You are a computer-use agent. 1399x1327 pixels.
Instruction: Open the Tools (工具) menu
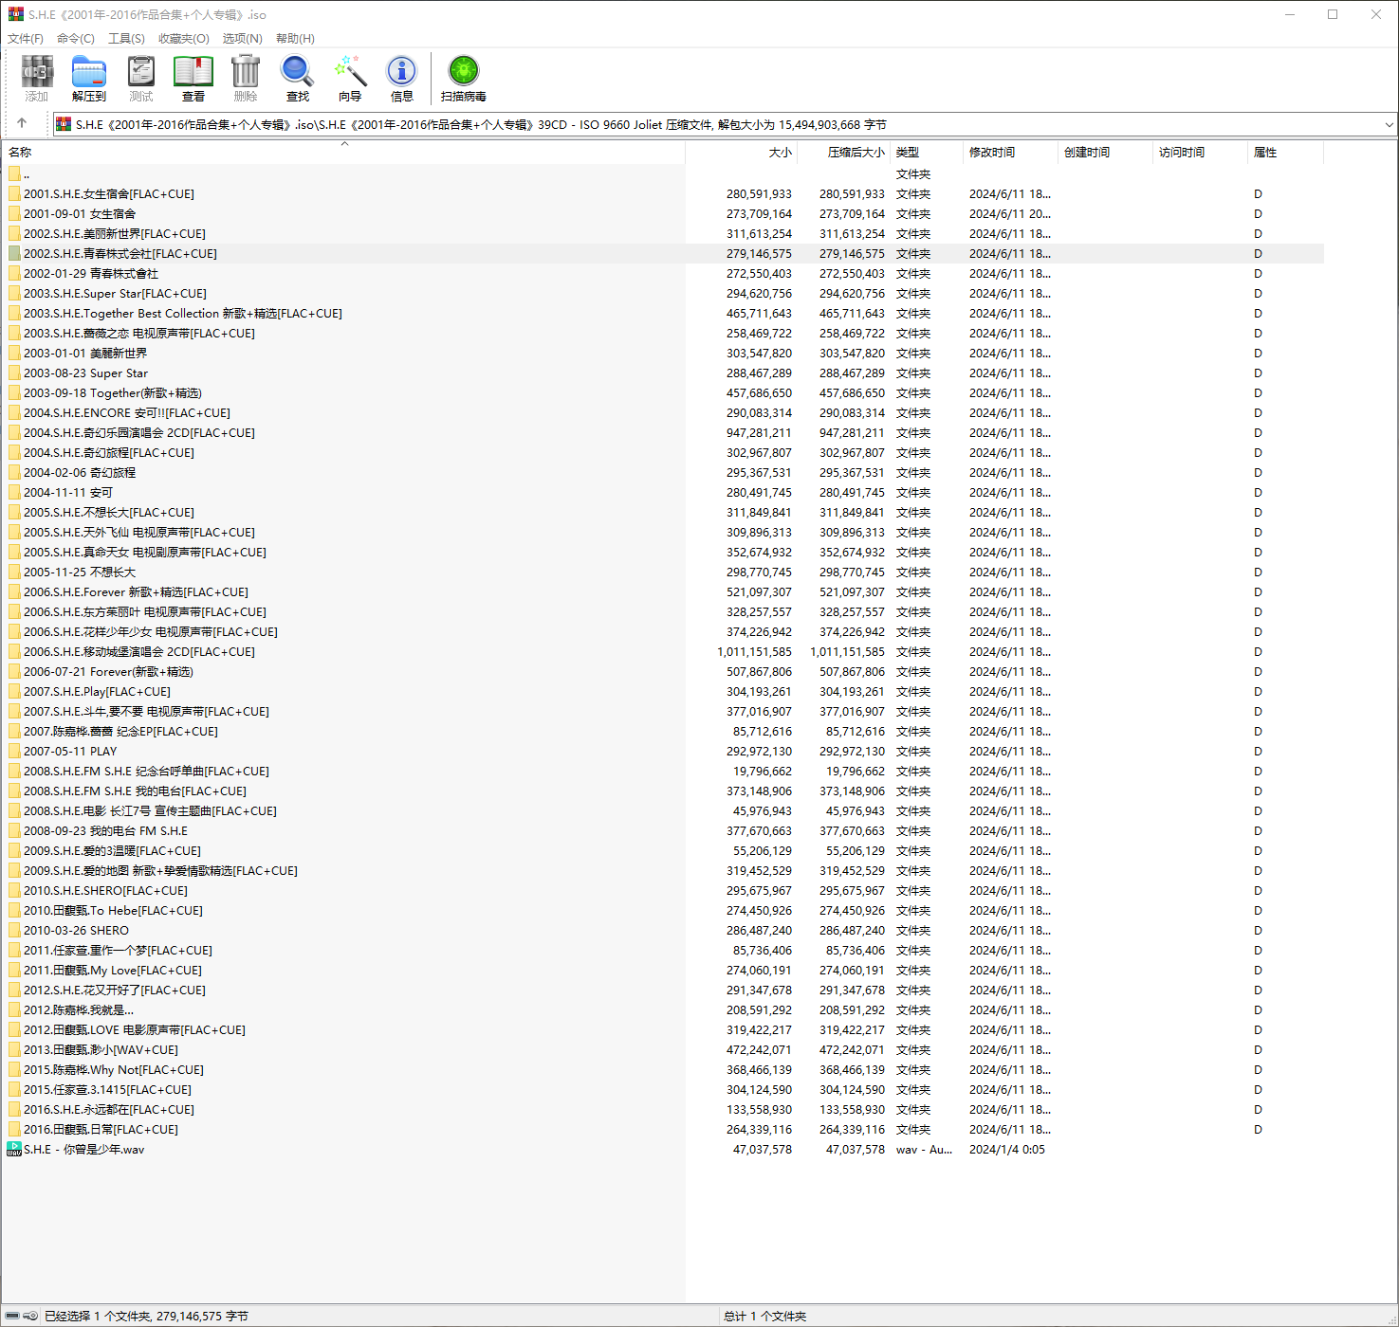[126, 38]
